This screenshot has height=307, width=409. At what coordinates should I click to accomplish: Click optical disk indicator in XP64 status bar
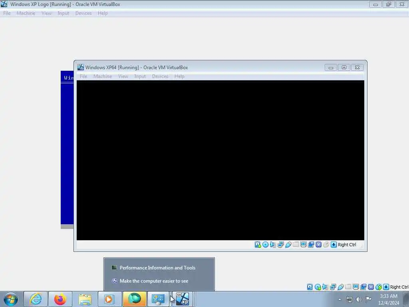(x=265, y=245)
